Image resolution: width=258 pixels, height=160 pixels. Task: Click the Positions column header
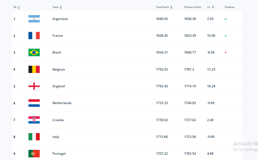click(x=230, y=7)
